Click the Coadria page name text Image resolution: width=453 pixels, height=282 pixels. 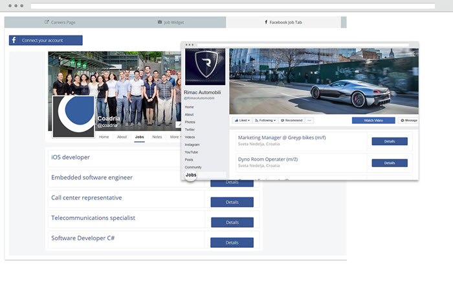(x=109, y=118)
